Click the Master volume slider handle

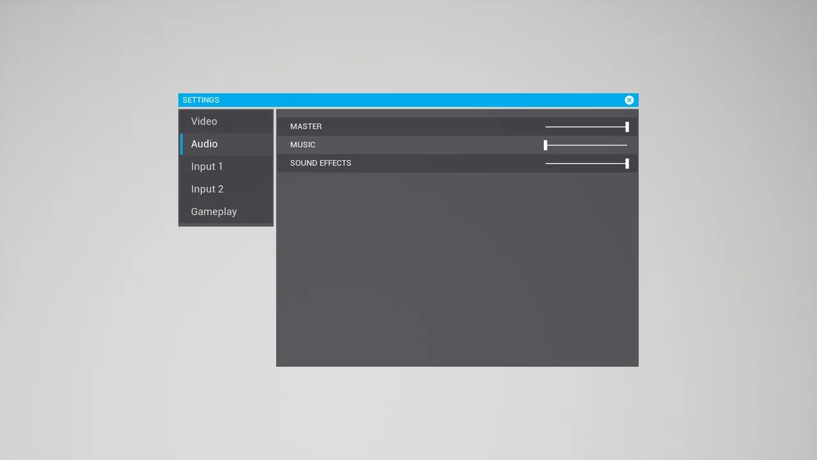627,126
